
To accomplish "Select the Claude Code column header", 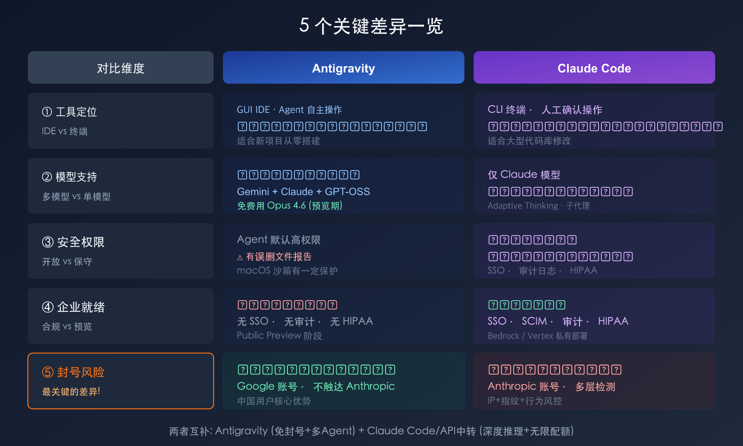I will [x=593, y=68].
